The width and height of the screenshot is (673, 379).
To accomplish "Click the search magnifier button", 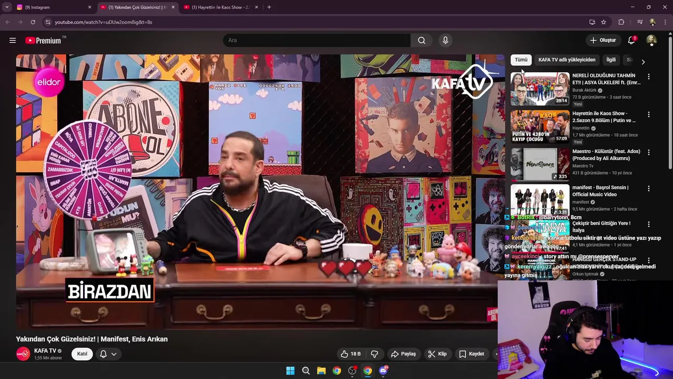I will click(x=422, y=41).
